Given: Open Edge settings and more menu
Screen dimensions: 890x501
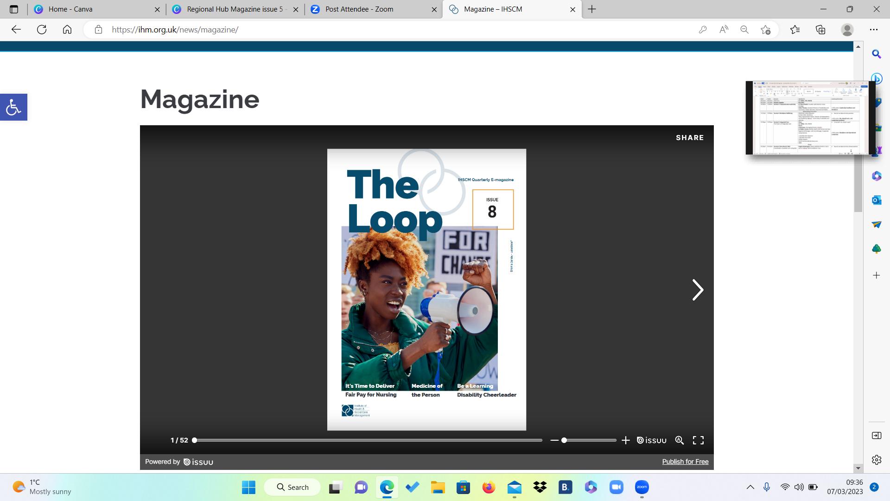Looking at the screenshot, I should [873, 30].
